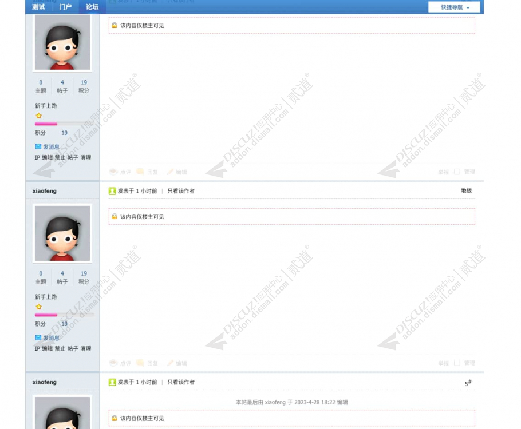Expand the 快捷导航 dropdown
The width and height of the screenshot is (521, 429).
click(454, 7)
